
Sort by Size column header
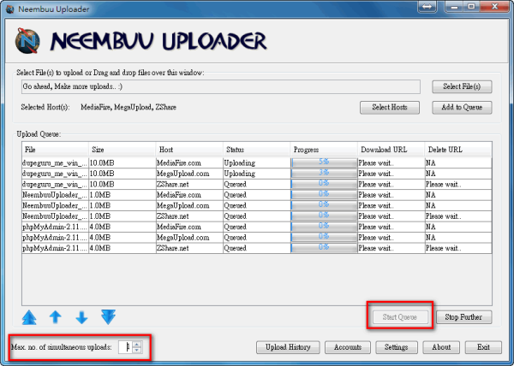point(122,150)
